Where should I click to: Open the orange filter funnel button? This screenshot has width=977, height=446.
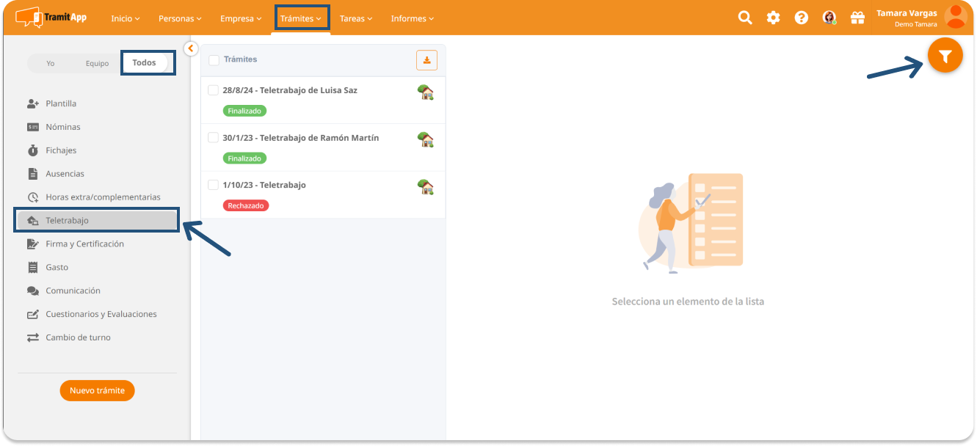(x=945, y=56)
